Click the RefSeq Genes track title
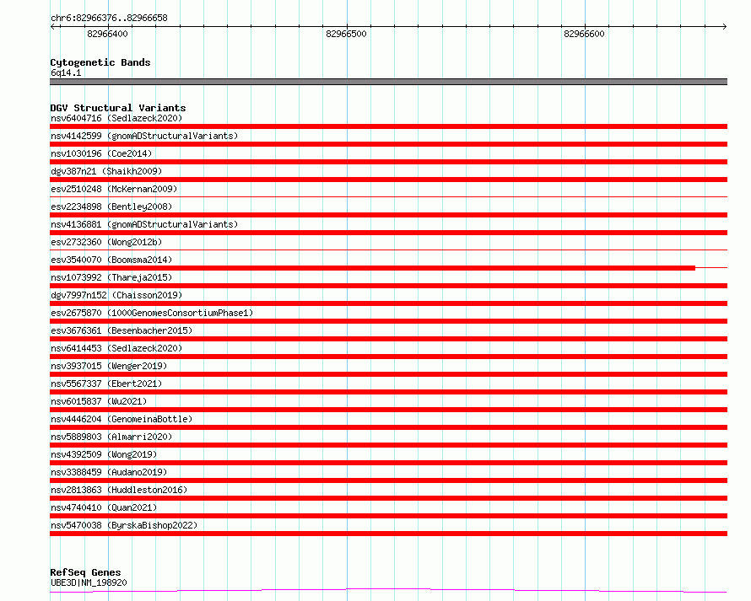751x601 pixels. coord(85,572)
